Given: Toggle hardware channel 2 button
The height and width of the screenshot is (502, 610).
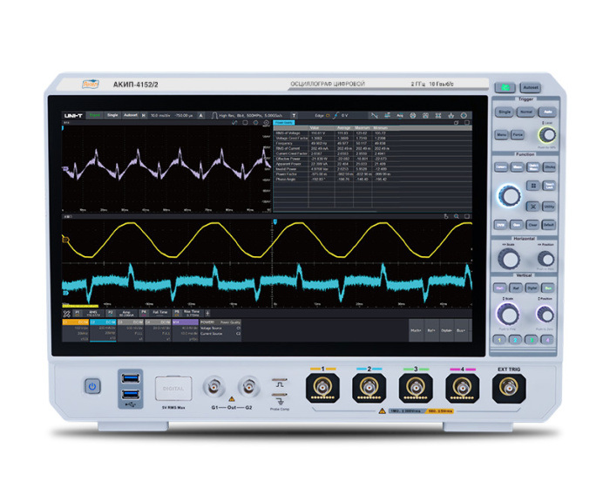Looking at the screenshot, I should pos(515,340).
